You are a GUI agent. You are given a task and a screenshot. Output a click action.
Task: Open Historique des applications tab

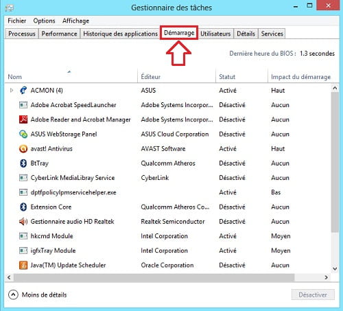(x=120, y=34)
